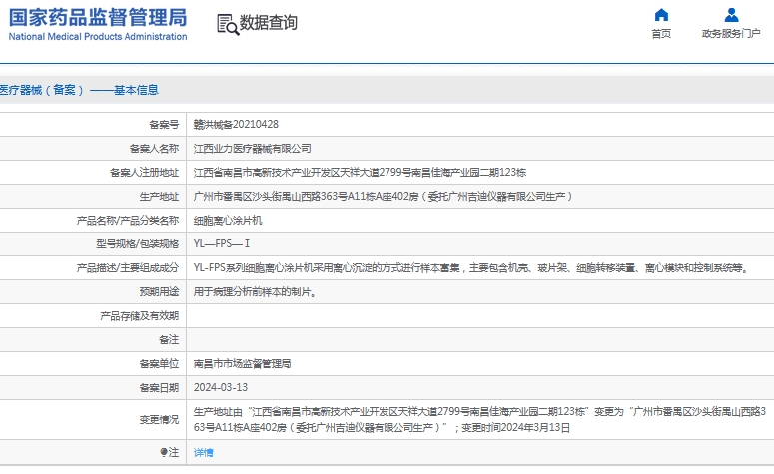The height and width of the screenshot is (474, 774).
Task: Click the home house icon
Action: click(x=661, y=15)
